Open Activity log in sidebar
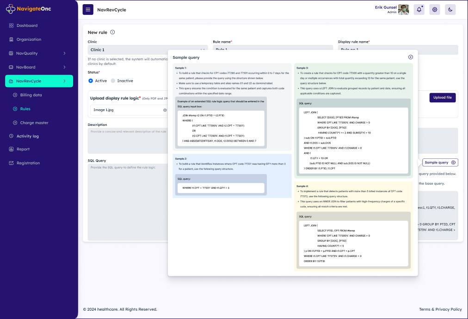468x319 pixels. tap(27, 136)
